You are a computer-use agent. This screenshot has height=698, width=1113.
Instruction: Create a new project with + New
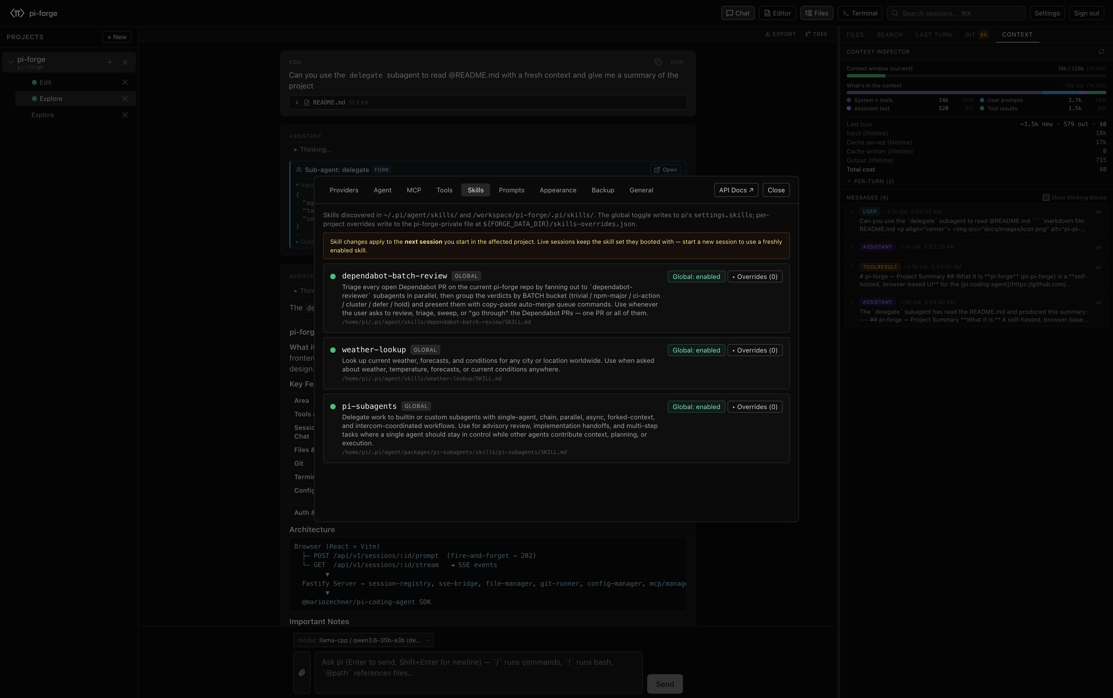coord(117,37)
